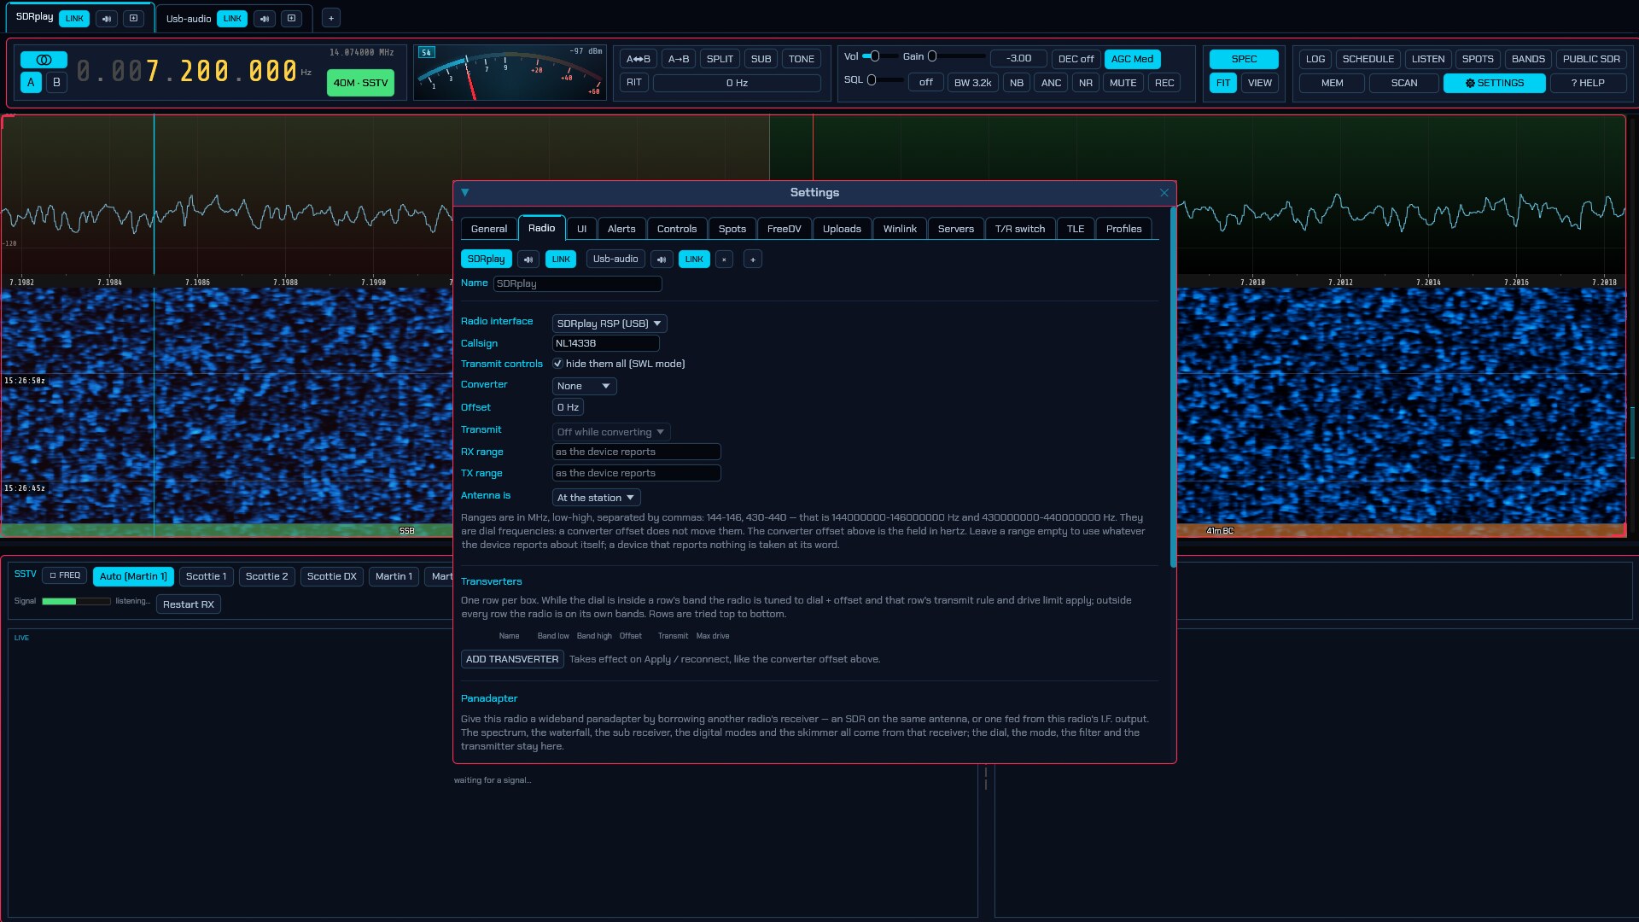Add a radio with the plus in Settings
The height and width of the screenshot is (922, 1639).
(753, 259)
